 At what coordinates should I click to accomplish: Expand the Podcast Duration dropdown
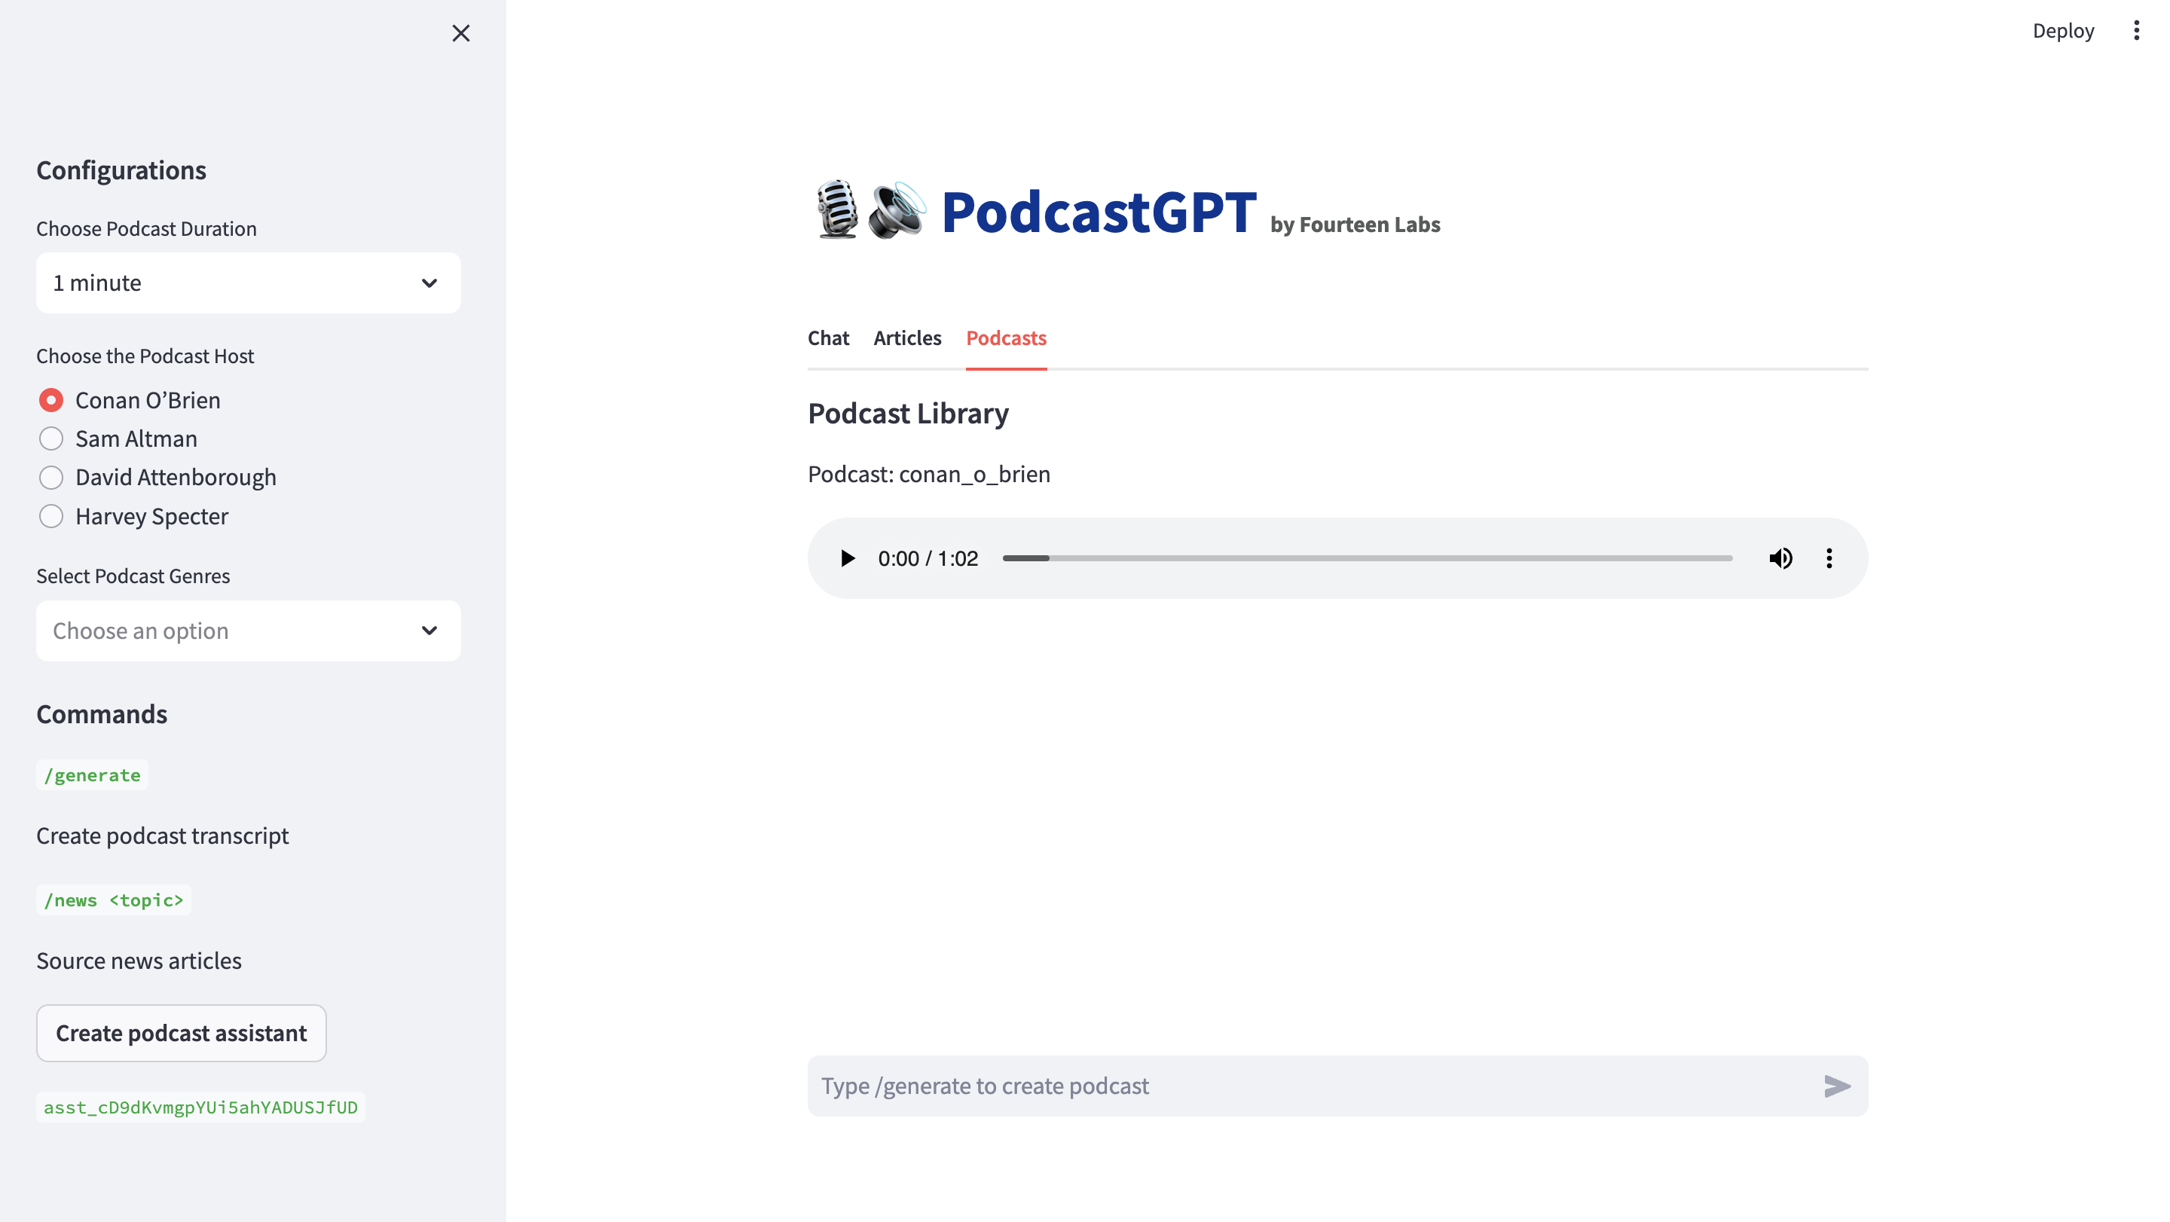click(x=248, y=283)
